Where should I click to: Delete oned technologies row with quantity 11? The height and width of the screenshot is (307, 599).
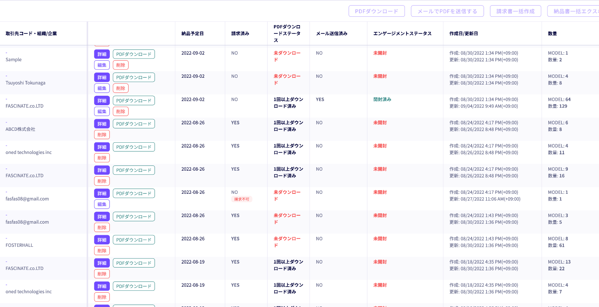(102, 157)
